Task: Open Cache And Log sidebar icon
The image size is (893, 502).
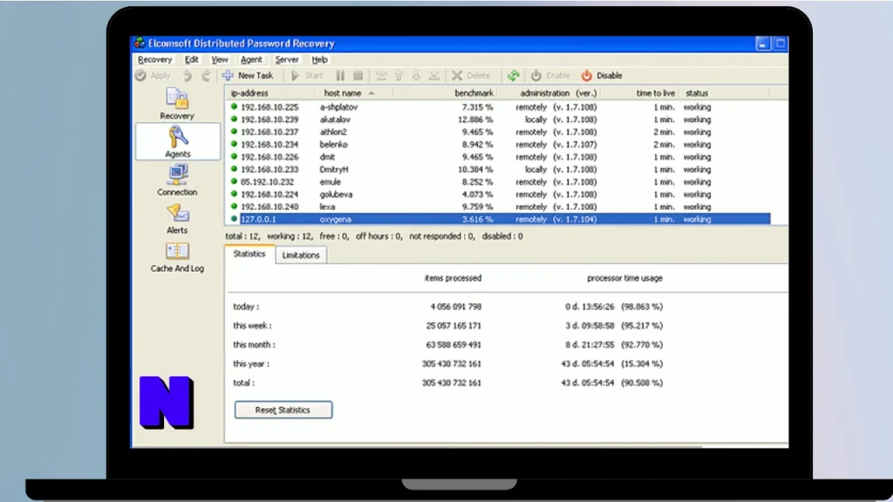Action: (177, 257)
